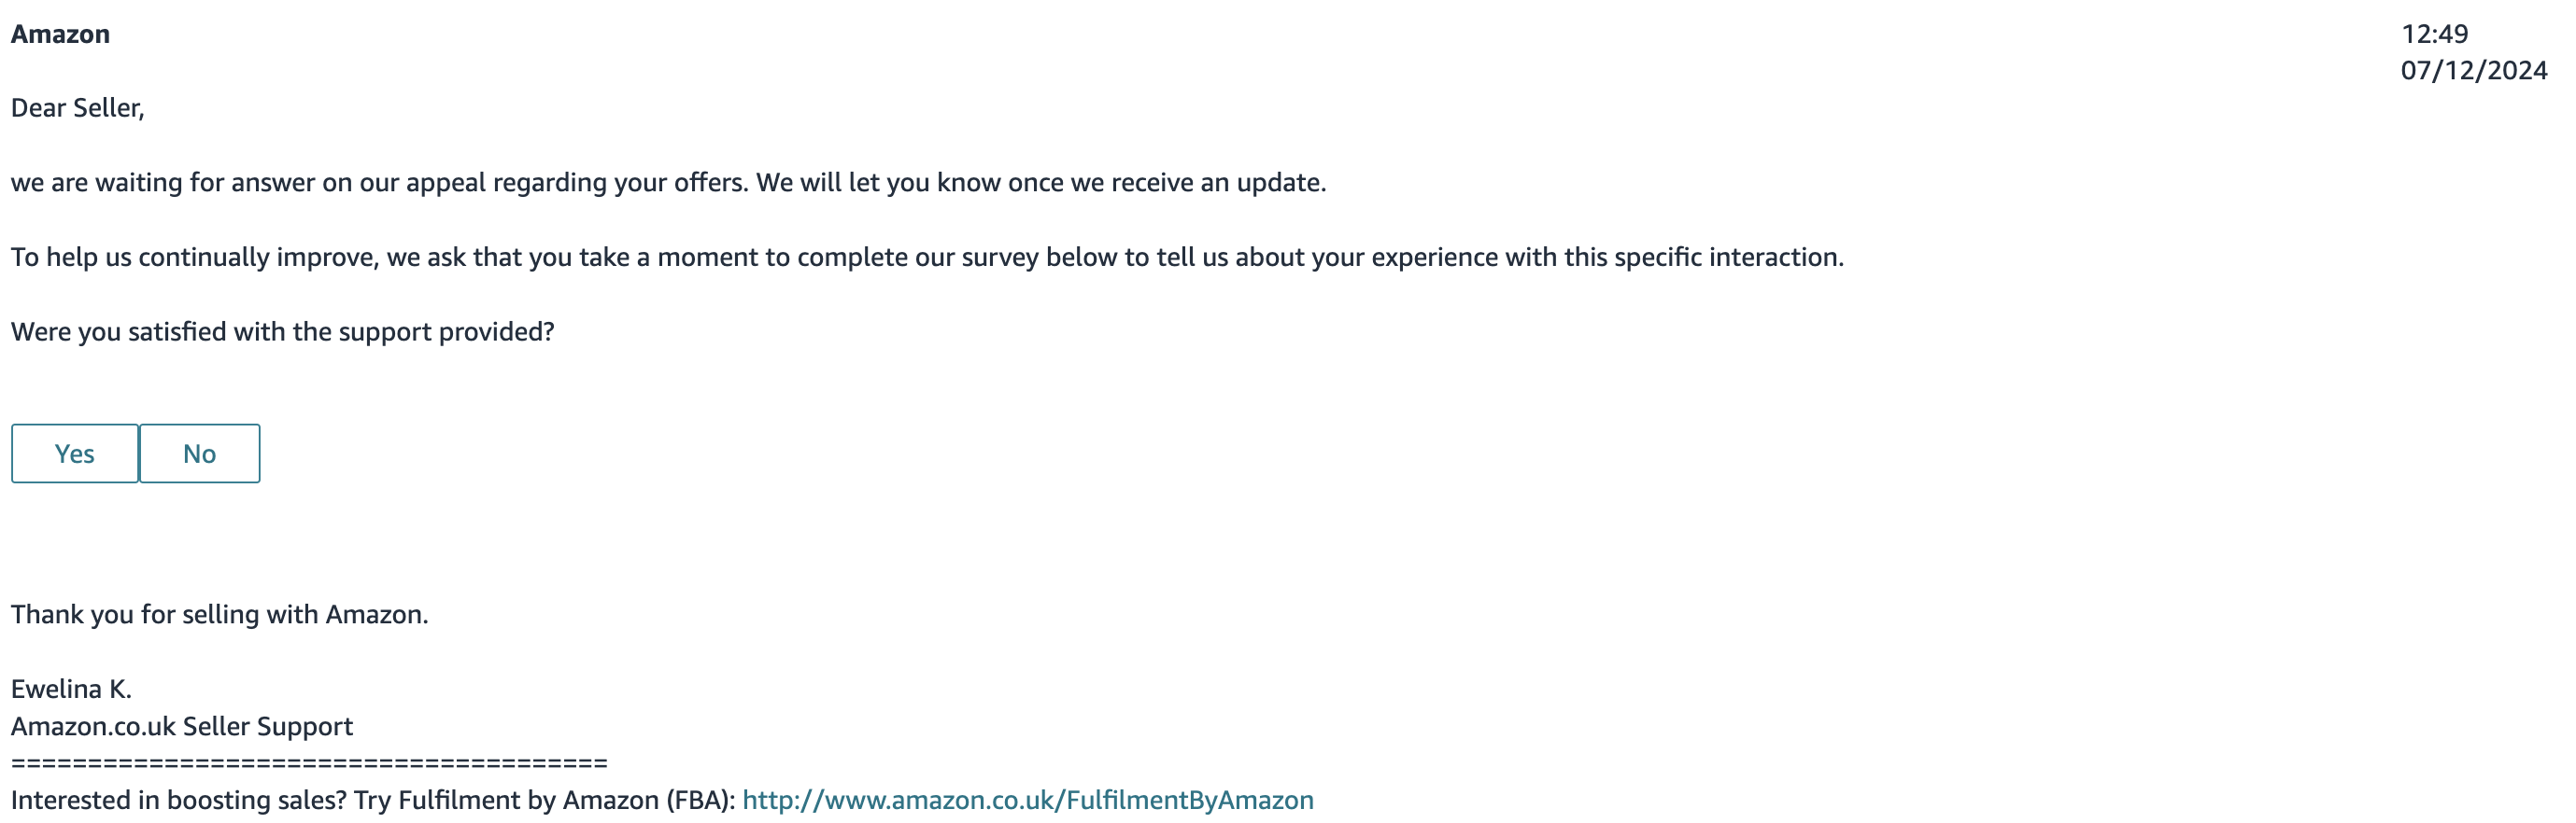Answer Yes to the satisfaction survey
Screen dimensions: 2576x823
click(75, 453)
